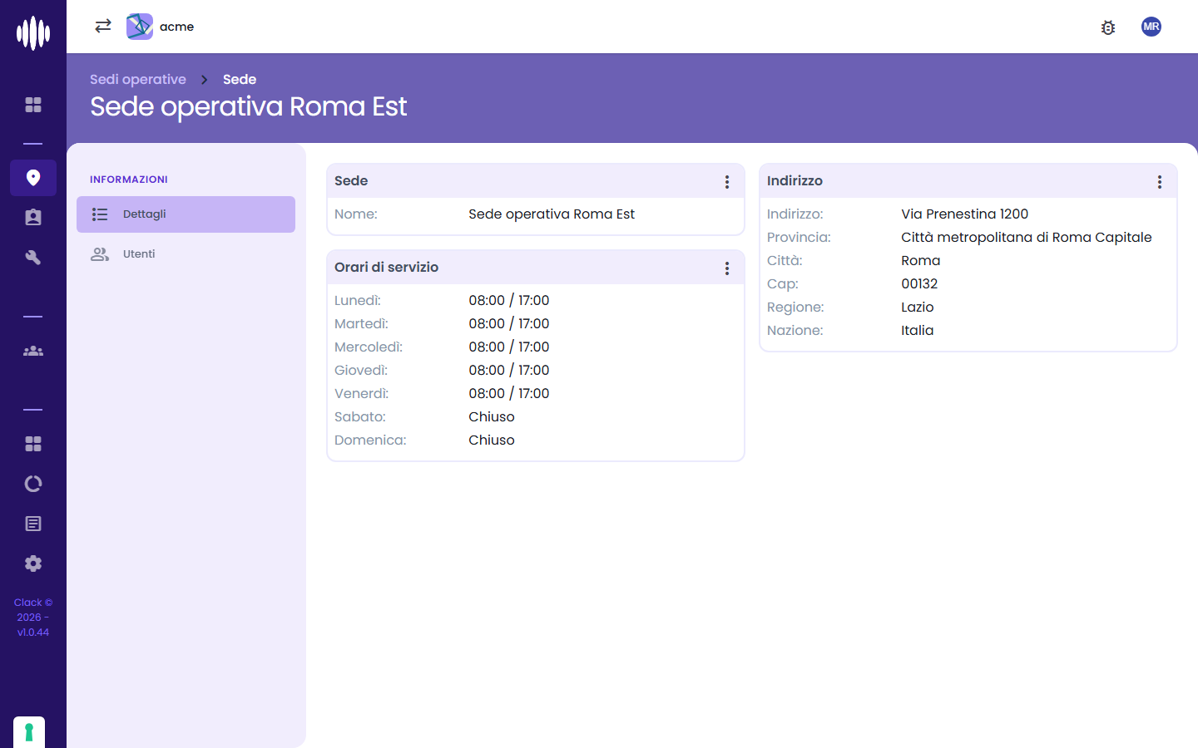Click the Clack waveform logo in sidebar
The width and height of the screenshot is (1198, 748).
click(x=33, y=33)
